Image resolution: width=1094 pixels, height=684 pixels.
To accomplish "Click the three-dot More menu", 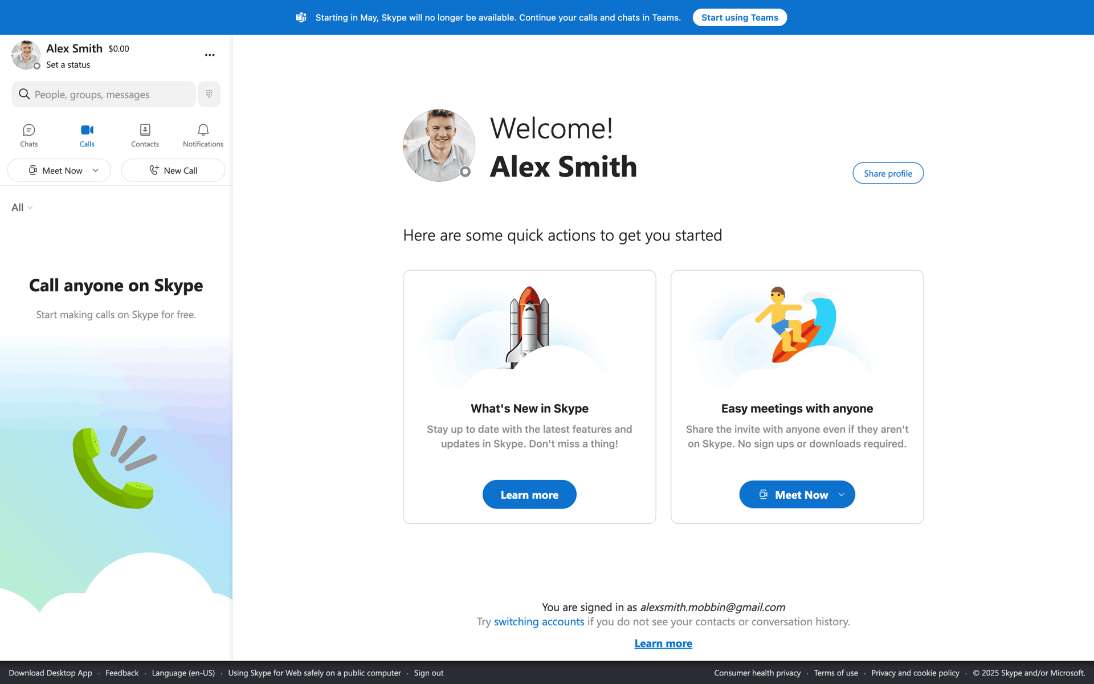I will pyautogui.click(x=210, y=55).
